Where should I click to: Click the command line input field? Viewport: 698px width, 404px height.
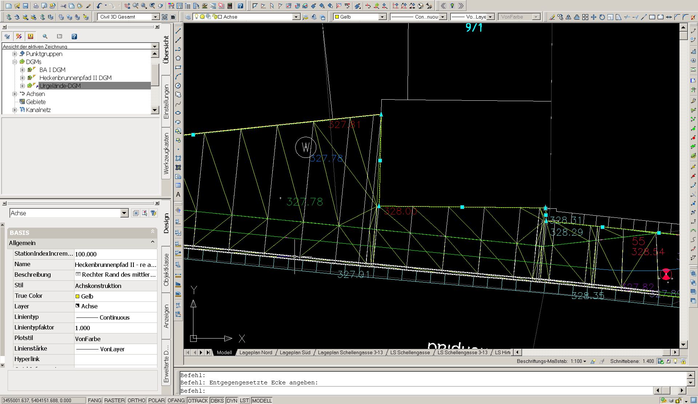(x=416, y=391)
